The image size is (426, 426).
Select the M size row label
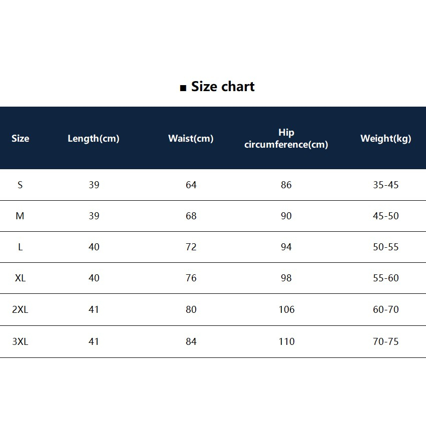20,216
